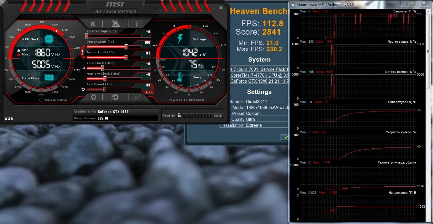Image resolution: width=433 pixels, height=224 pixels.
Task: Select profile slot 4
Action: pyautogui.click(x=203, y=116)
